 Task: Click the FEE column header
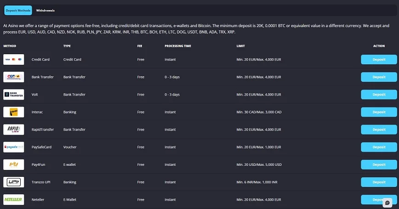pyautogui.click(x=140, y=46)
